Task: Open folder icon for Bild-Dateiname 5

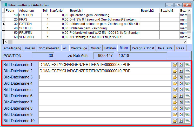Action: 175,90
